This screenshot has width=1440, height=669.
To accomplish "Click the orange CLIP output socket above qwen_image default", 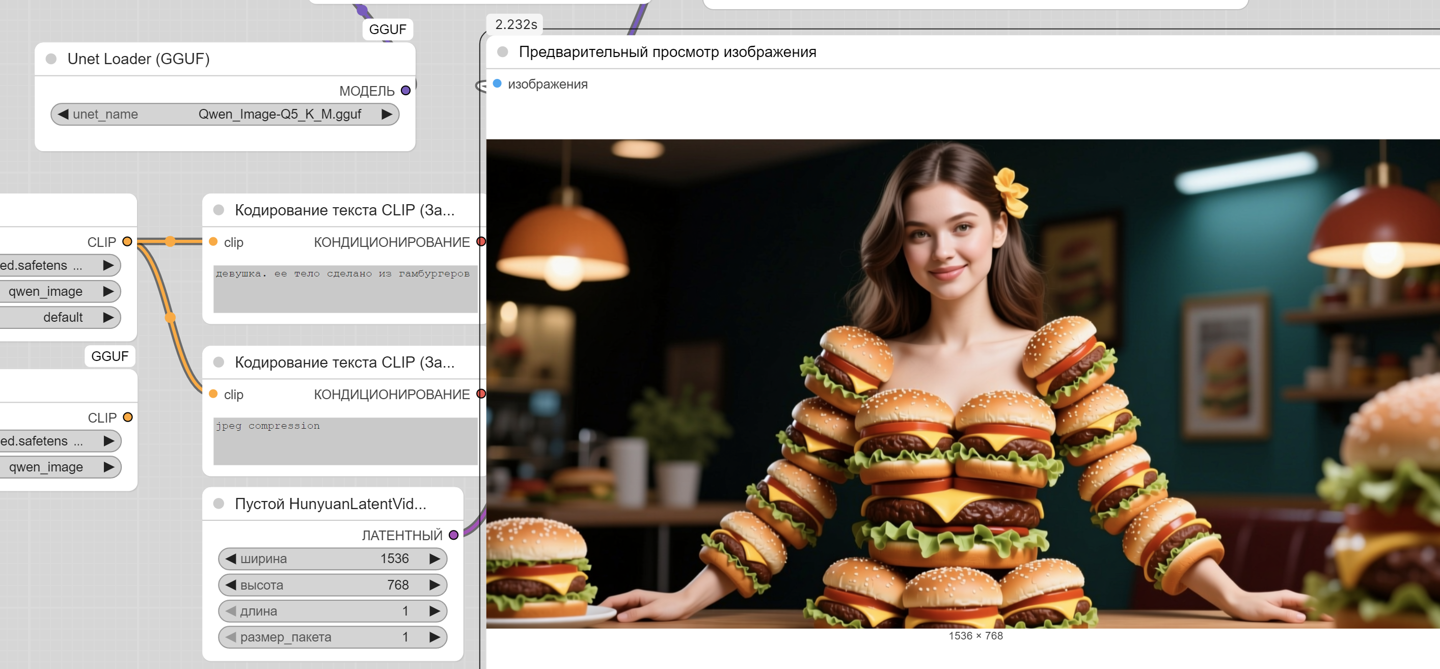I will pos(127,241).
